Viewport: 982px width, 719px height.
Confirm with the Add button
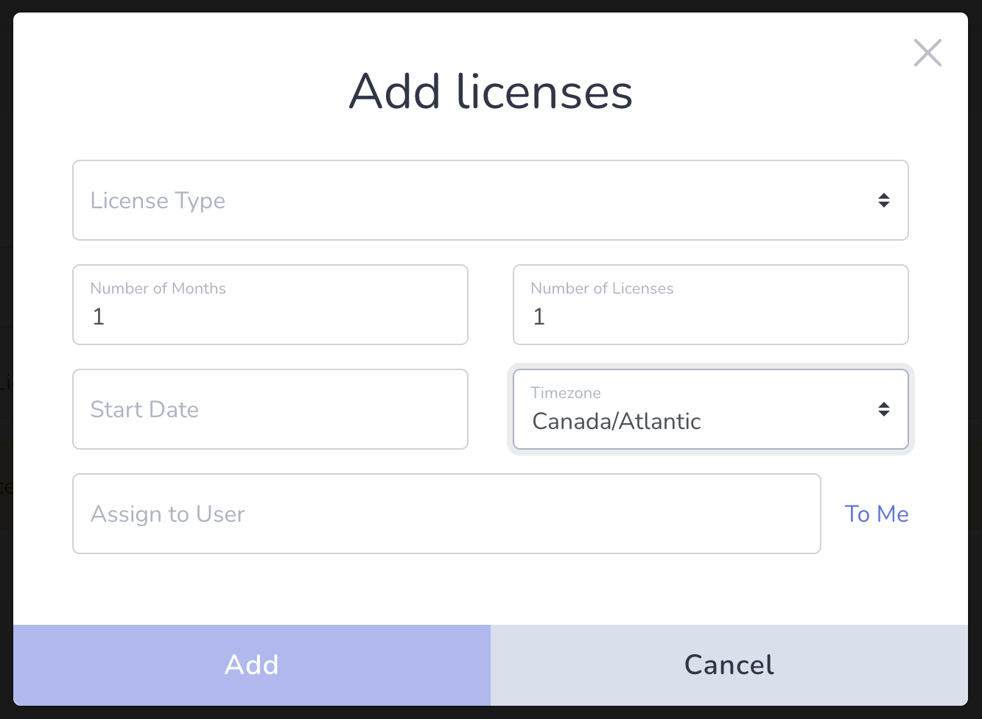tap(252, 665)
